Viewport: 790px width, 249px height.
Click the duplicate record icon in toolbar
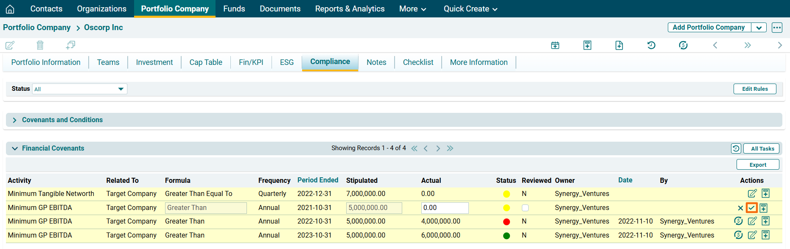coord(70,45)
